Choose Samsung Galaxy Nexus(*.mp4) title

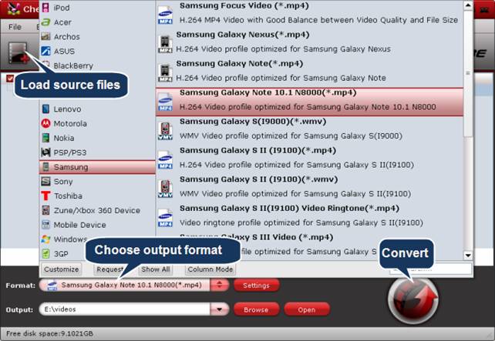click(x=242, y=35)
